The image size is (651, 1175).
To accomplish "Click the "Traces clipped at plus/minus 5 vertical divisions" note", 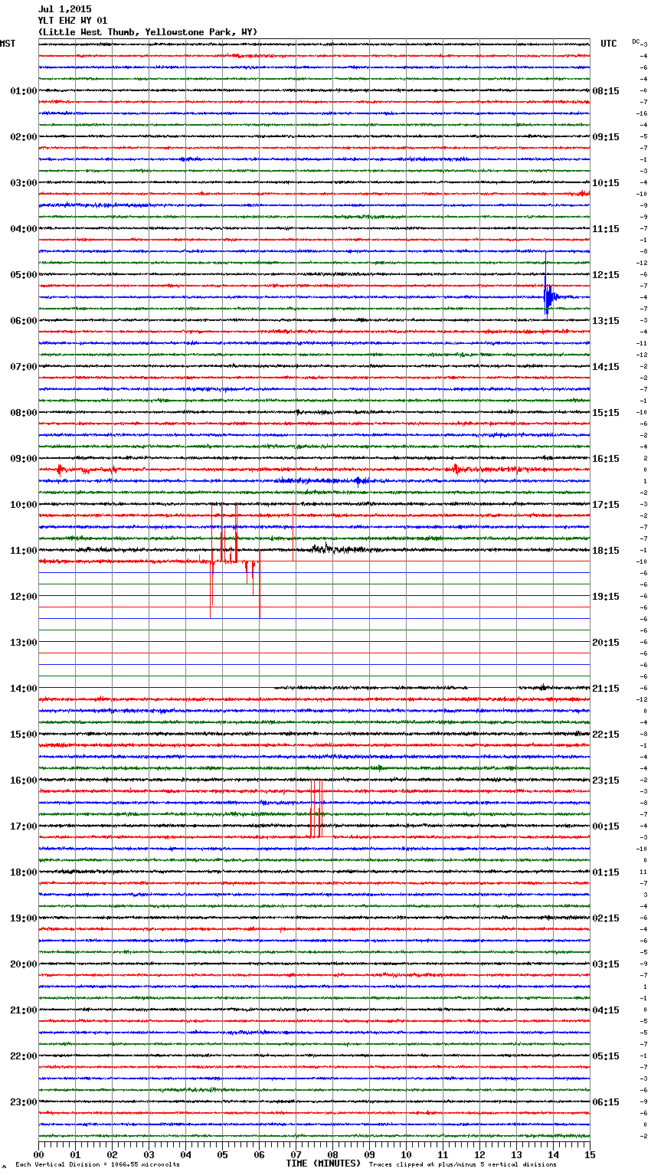I will pos(463,1164).
